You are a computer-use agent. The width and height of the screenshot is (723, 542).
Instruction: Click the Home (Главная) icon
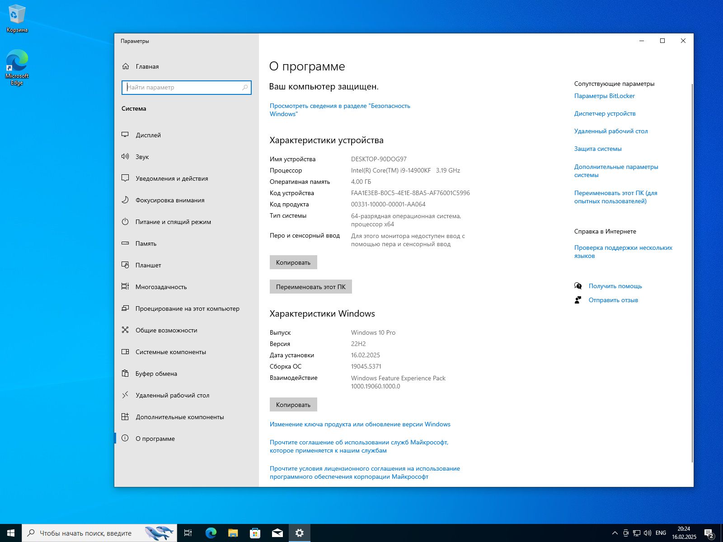(x=146, y=66)
